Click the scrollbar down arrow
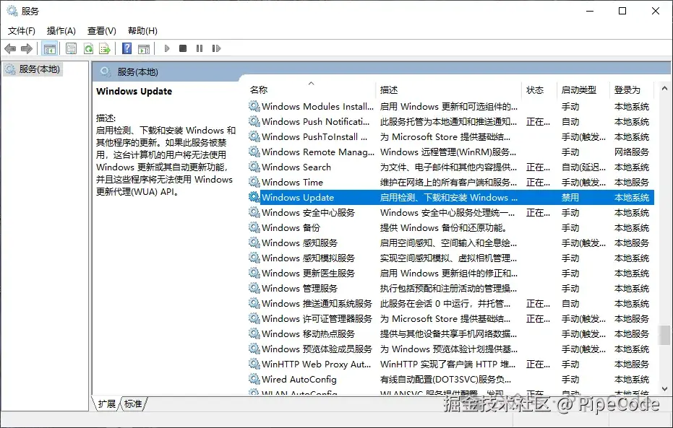673x428 pixels. 664,389
